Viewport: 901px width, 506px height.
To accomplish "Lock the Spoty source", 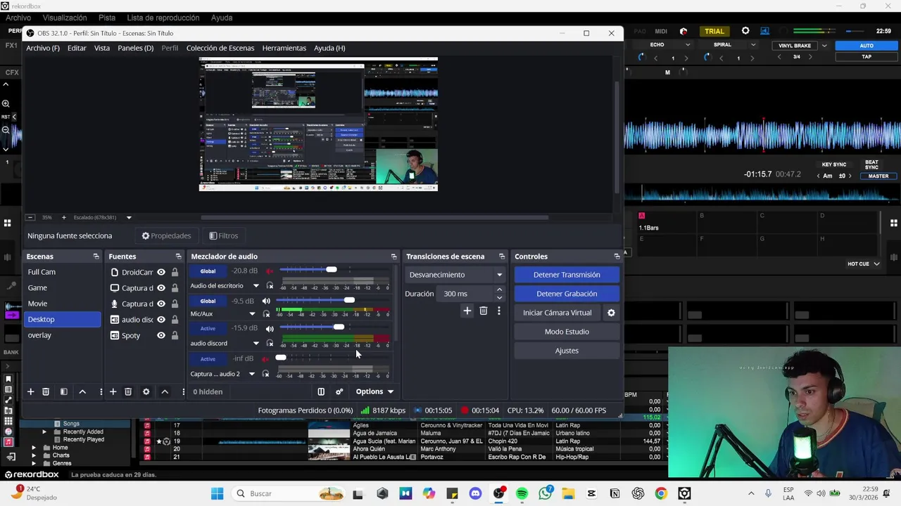I will point(175,335).
